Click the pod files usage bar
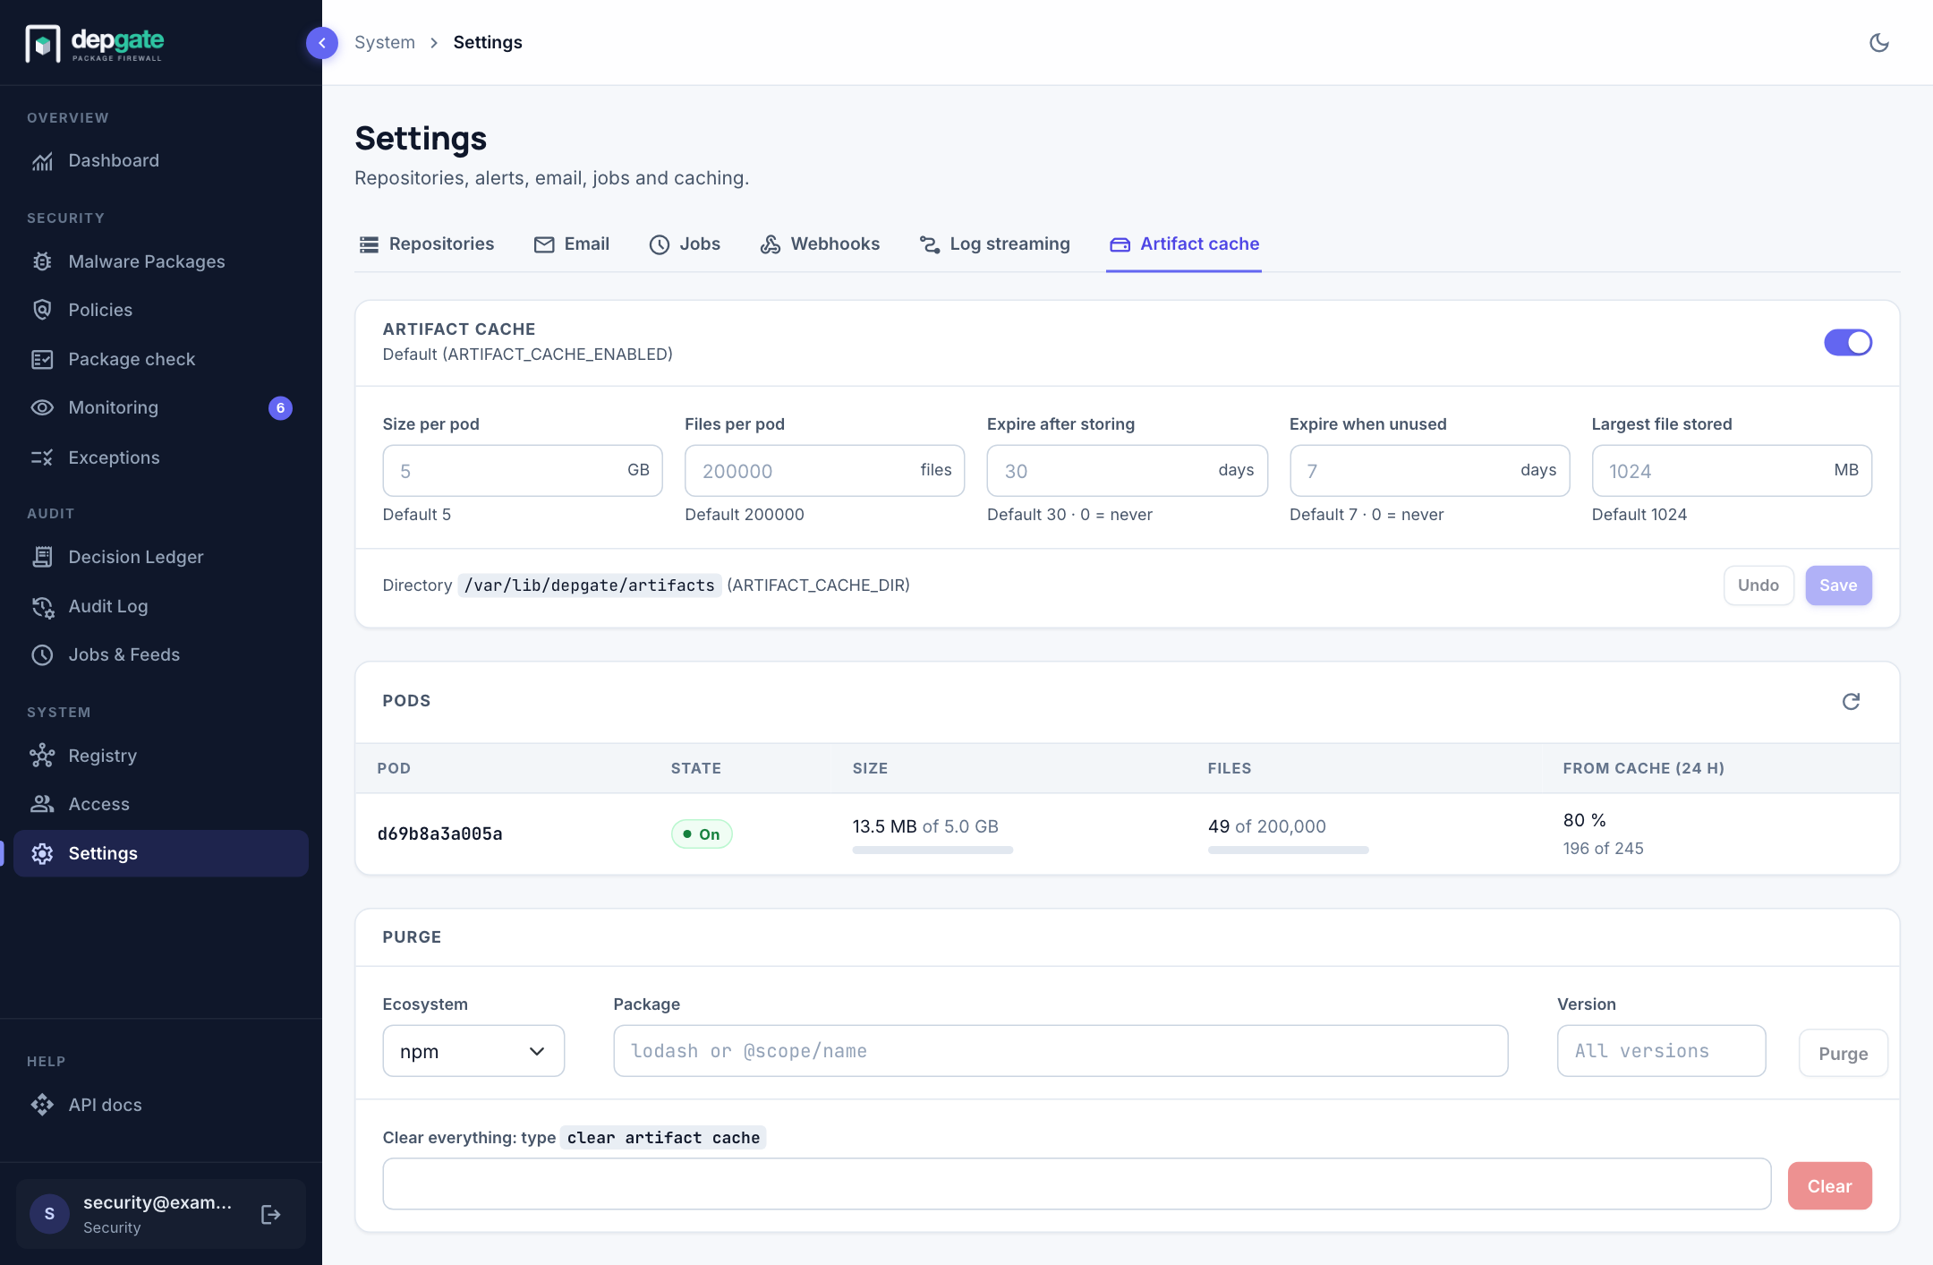This screenshot has height=1265, width=1933. 1288,850
